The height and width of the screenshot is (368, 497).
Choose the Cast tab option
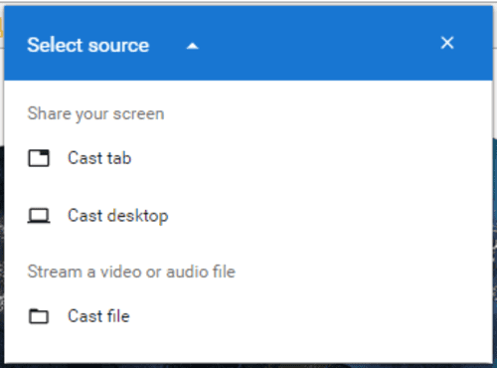[248, 158]
